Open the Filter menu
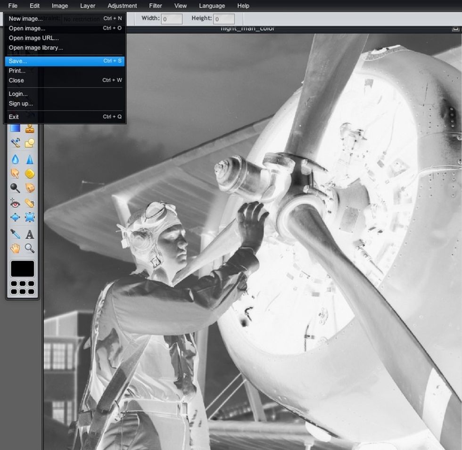 [155, 6]
